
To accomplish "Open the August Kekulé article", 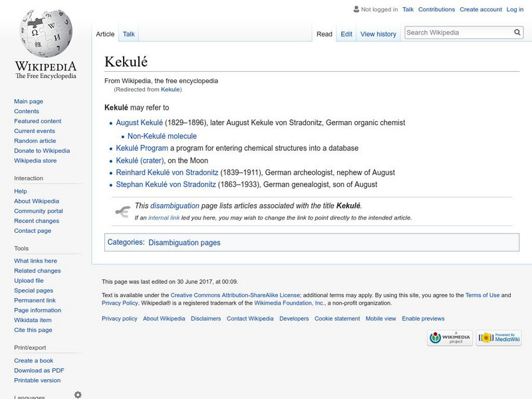I will 139,122.
